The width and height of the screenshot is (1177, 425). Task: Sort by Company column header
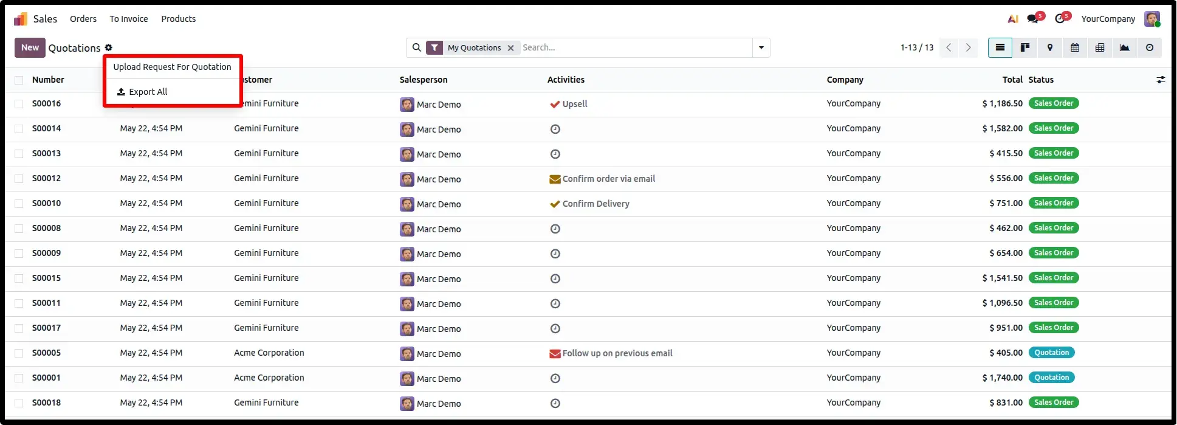coord(845,80)
